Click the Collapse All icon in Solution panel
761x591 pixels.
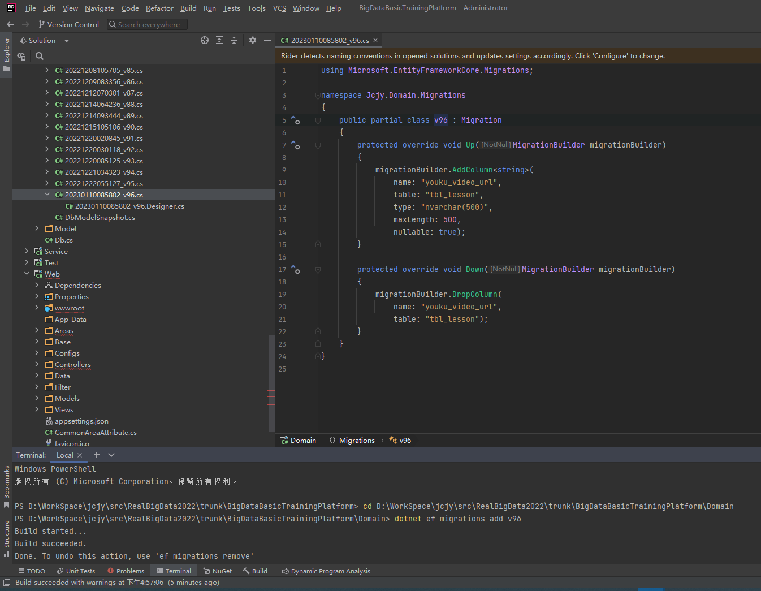point(233,40)
